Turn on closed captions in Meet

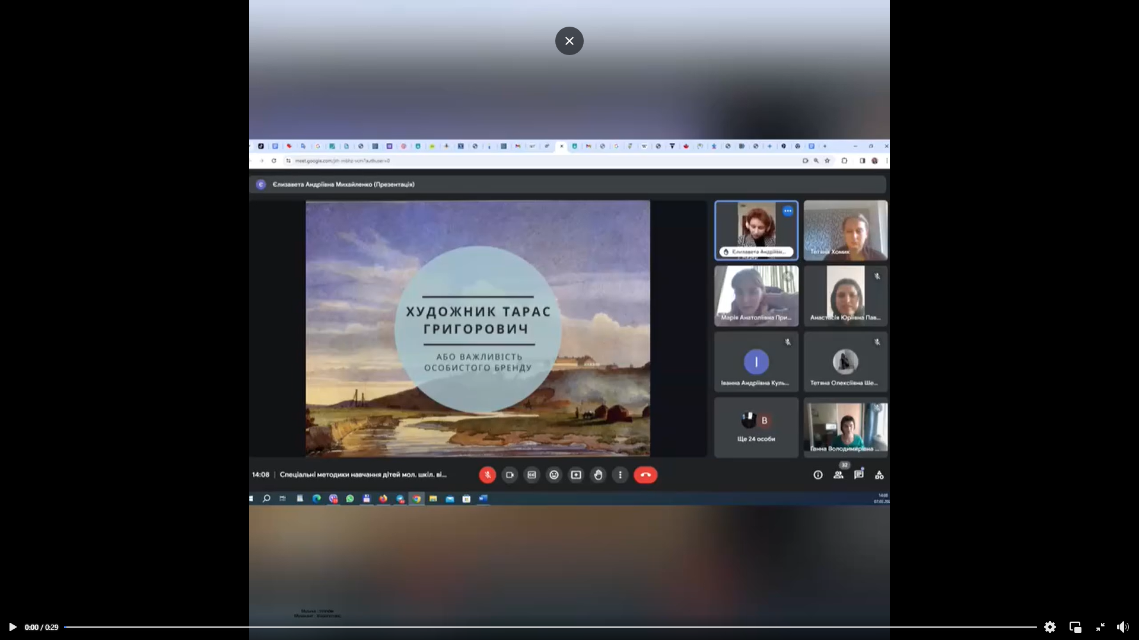[532, 475]
